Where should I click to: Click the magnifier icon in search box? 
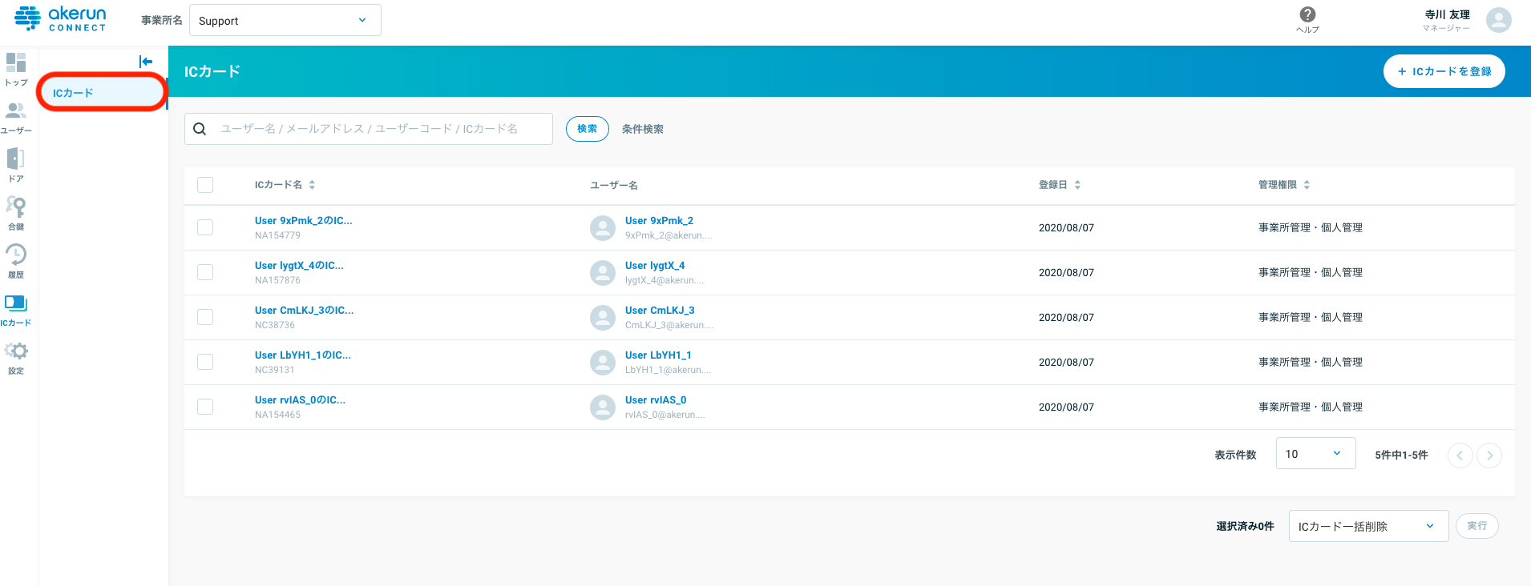200,129
